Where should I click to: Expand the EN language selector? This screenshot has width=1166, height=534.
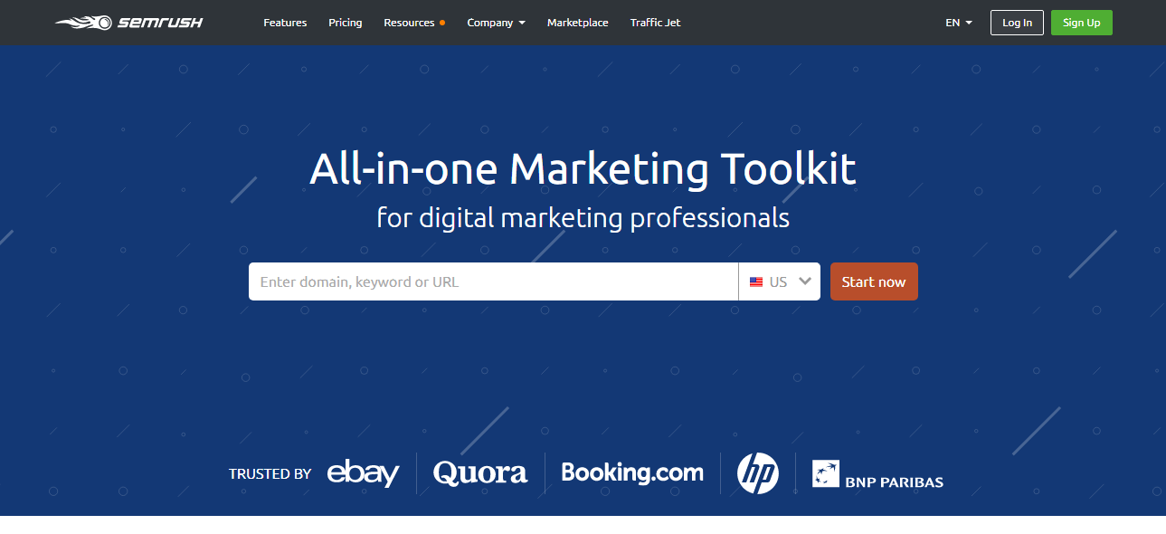[959, 23]
